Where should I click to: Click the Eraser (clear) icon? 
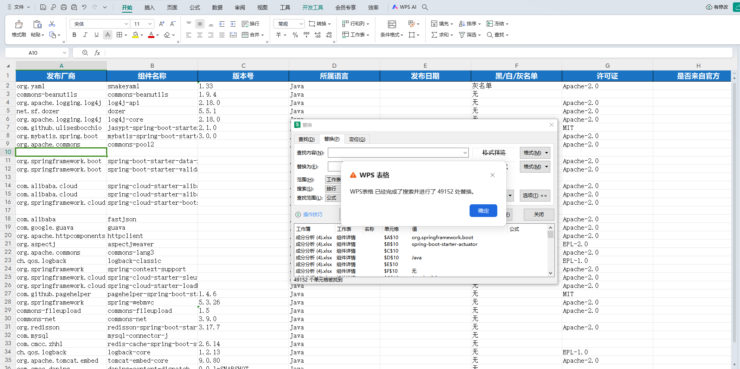167,35
